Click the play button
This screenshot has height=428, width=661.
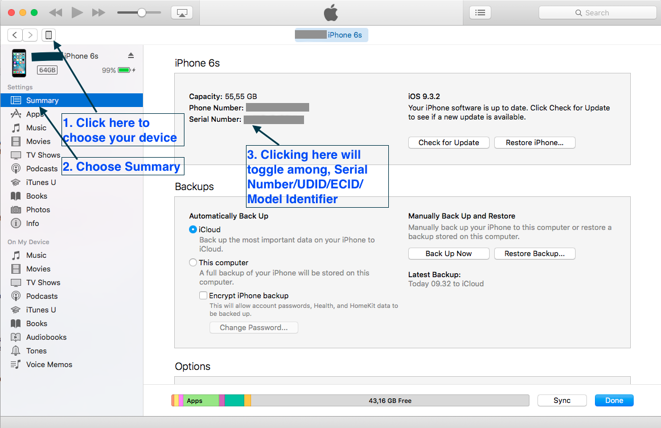click(77, 13)
